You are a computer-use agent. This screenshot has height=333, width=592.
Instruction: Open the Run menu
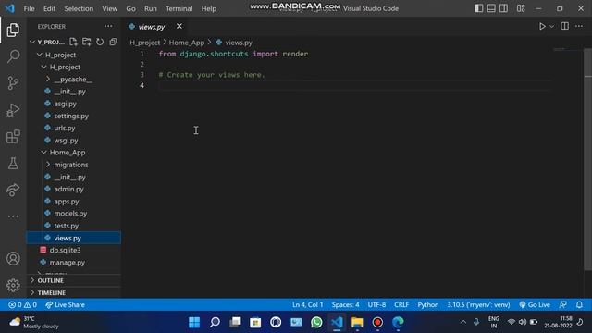tap(150, 8)
